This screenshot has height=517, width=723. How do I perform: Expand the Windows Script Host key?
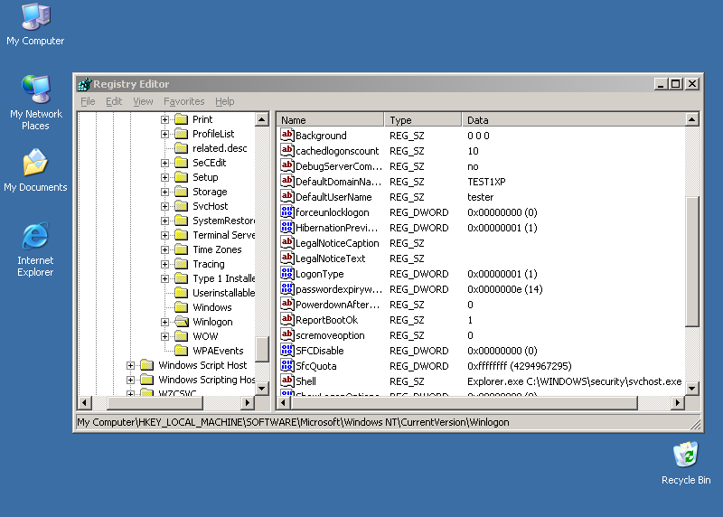click(x=130, y=365)
